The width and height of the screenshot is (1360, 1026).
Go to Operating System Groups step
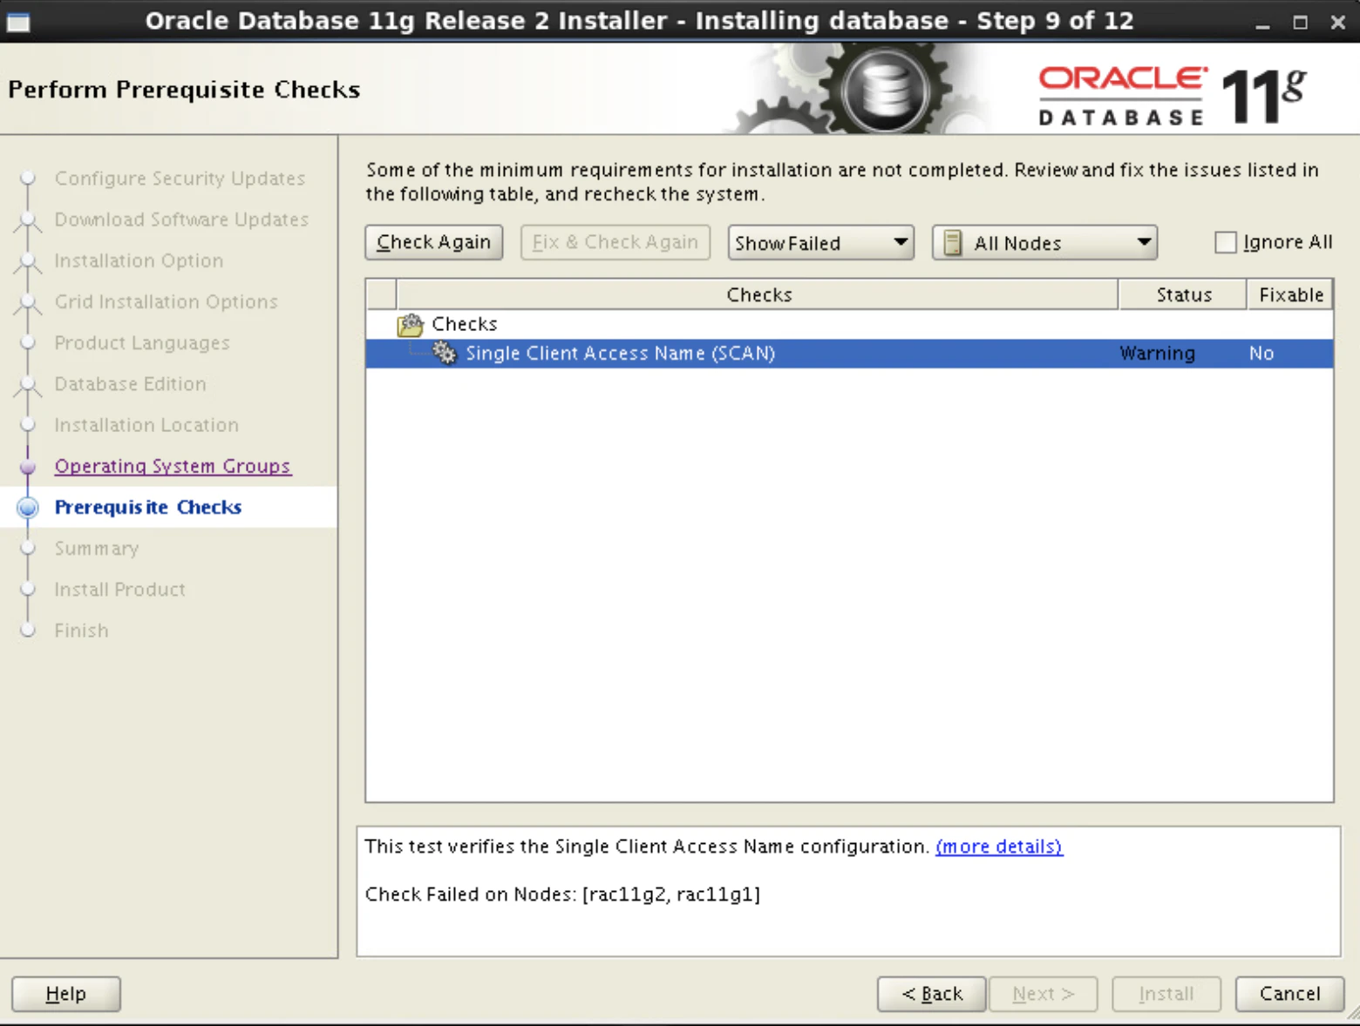pos(173,466)
